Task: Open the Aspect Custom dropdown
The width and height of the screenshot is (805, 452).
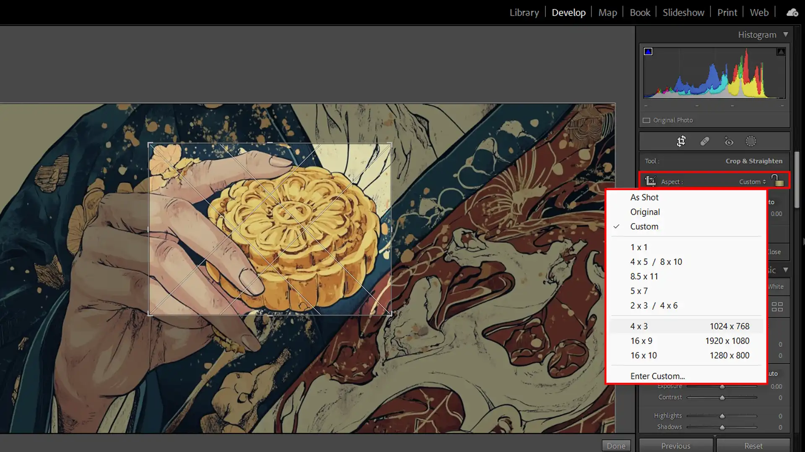Action: pos(752,182)
